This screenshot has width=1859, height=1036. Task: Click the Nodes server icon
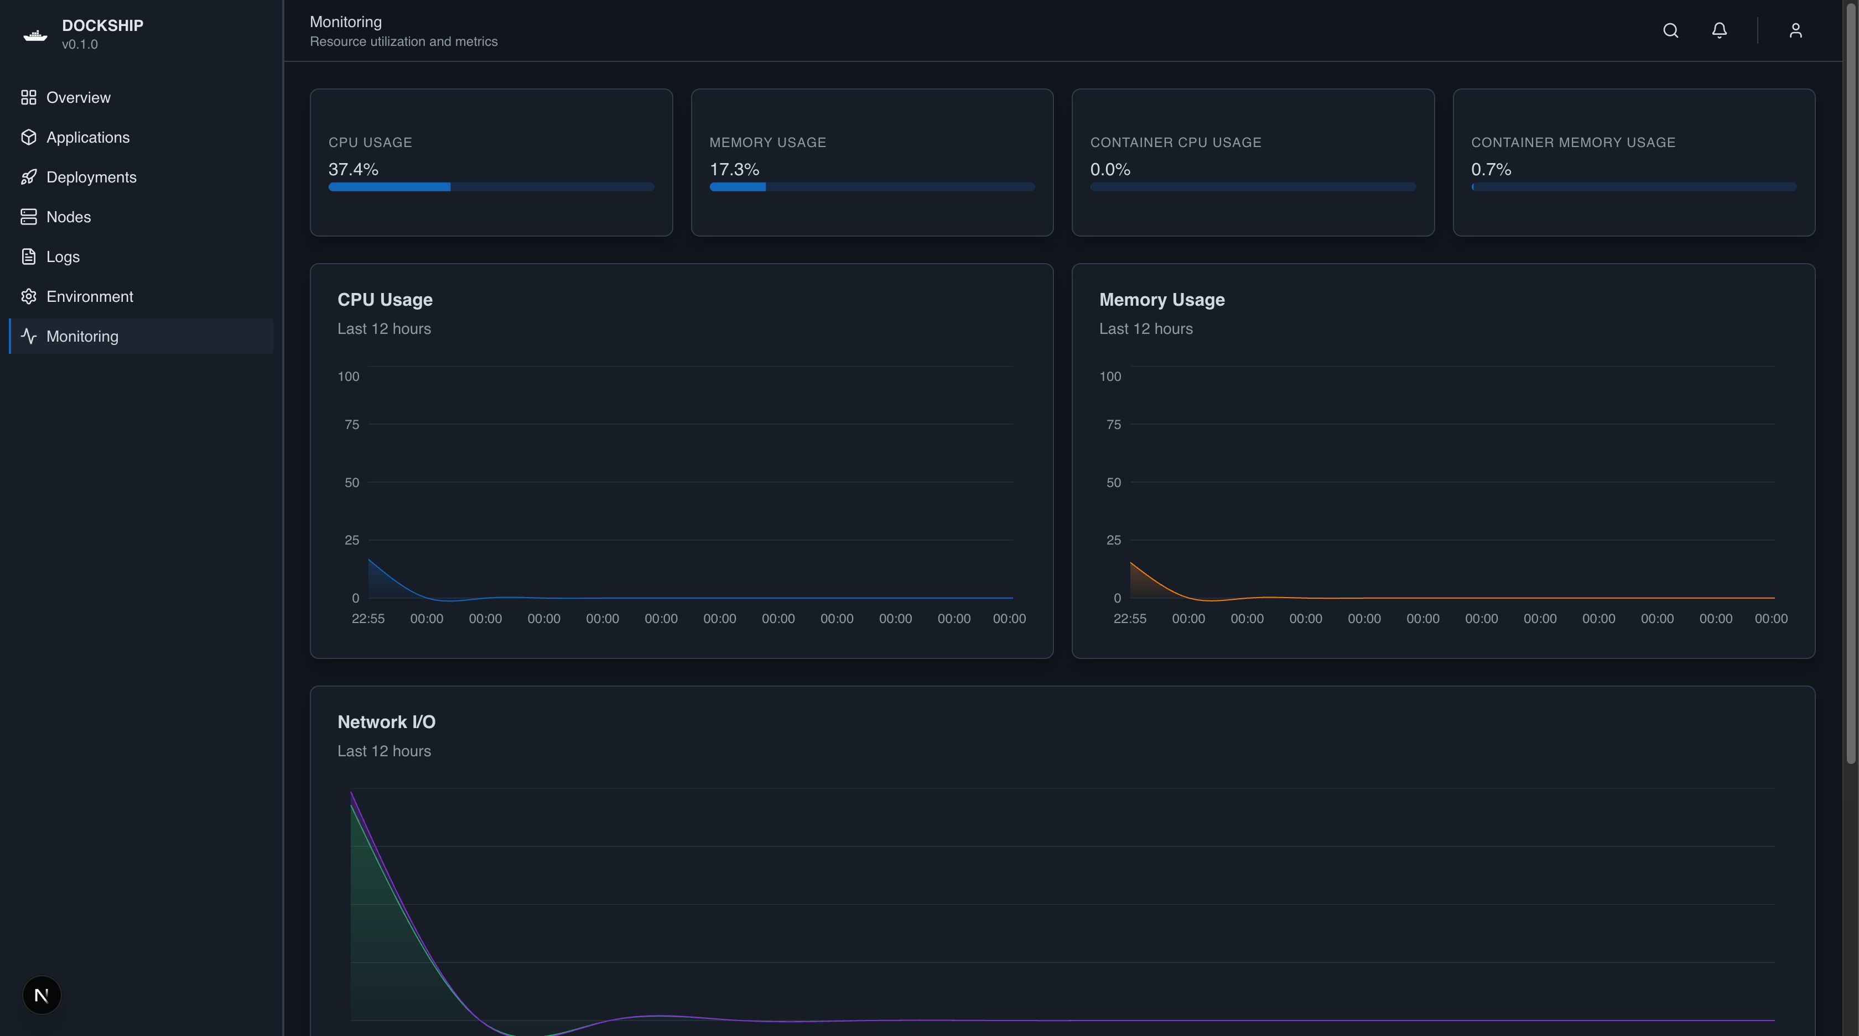(x=28, y=216)
